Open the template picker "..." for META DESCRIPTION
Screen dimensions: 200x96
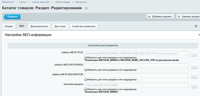[x=194, y=76]
